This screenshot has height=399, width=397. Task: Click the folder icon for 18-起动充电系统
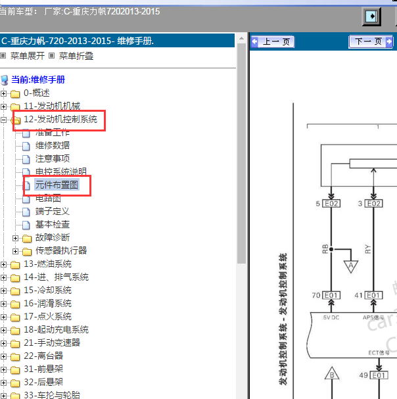click(15, 331)
